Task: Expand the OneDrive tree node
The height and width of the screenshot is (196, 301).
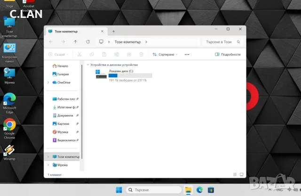Action: (x=48, y=82)
